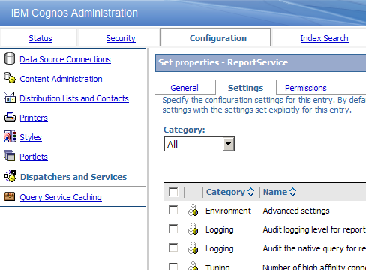Open the Content Administration link
Screen dimensions: 366x270
[x=61, y=79]
